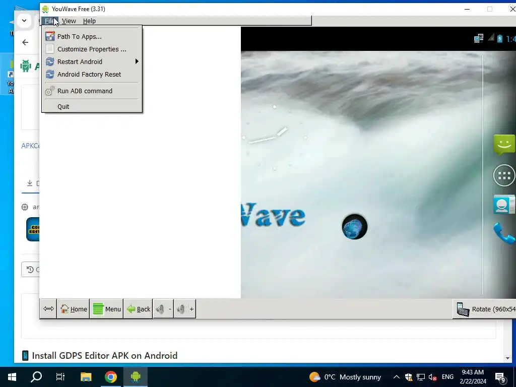516x387 pixels.
Task: Raise the volume with speaker plus button
Action: (x=184, y=309)
